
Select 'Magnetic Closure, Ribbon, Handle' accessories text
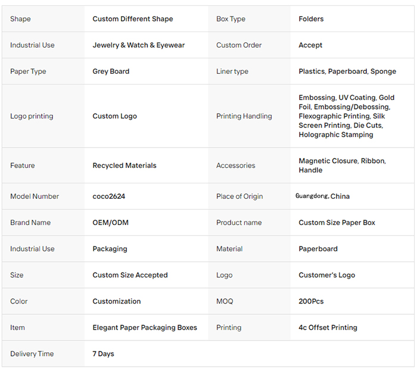pos(342,165)
